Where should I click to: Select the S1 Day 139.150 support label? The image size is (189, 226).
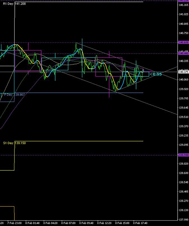pyautogui.click(x=14, y=143)
